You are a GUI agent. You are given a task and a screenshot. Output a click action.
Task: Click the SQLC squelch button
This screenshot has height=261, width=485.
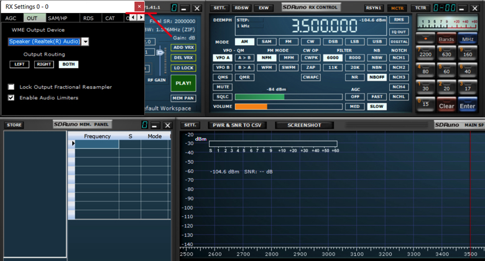223,97
